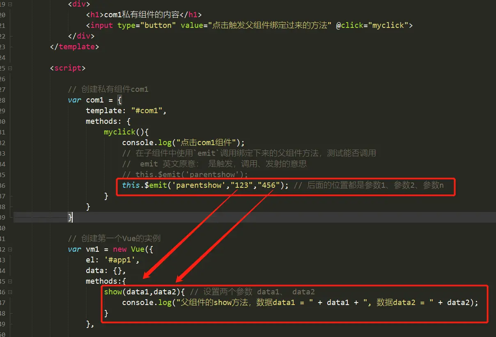Collapse the fold marker beside the script tag
The height and width of the screenshot is (337, 496).
pyautogui.click(x=10, y=68)
